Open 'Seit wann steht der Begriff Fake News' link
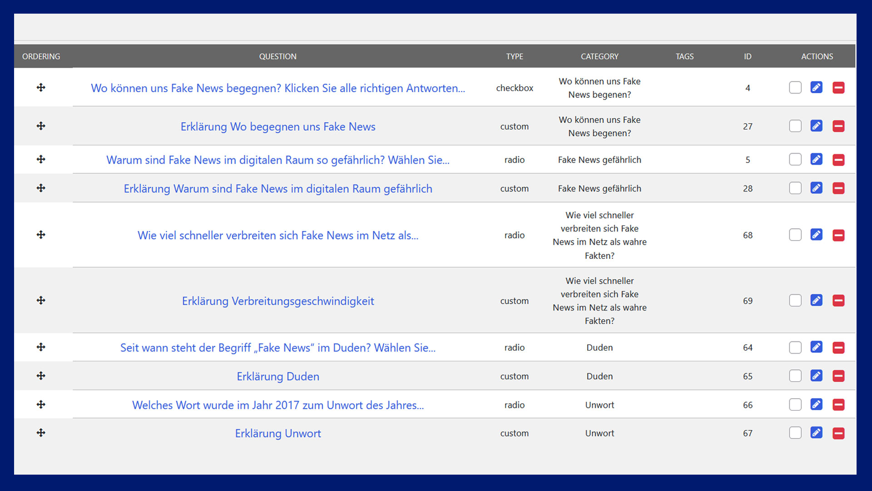Image resolution: width=872 pixels, height=491 pixels. coord(278,348)
